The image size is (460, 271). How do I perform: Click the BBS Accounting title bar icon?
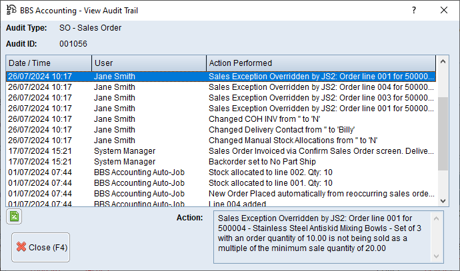[x=11, y=10]
